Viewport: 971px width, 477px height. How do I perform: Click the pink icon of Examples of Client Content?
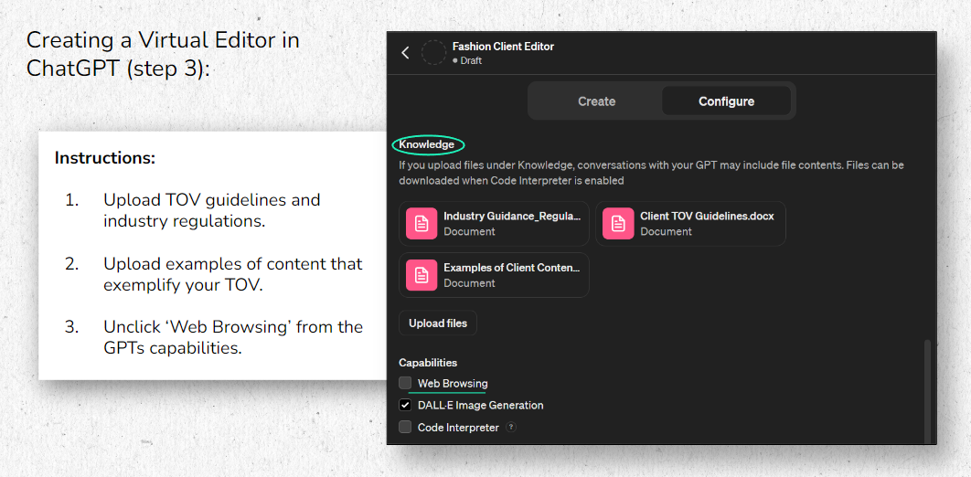(421, 275)
